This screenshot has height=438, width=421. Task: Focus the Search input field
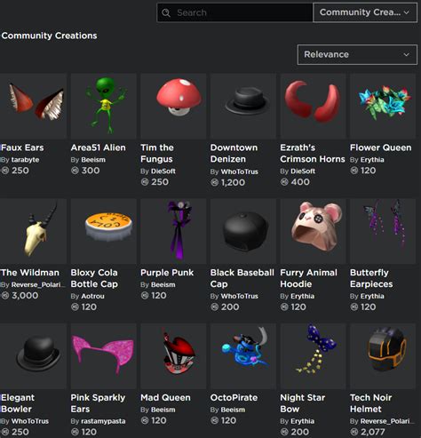click(x=234, y=12)
